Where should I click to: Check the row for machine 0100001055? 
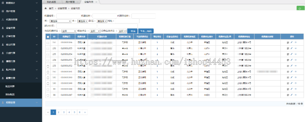pos(48,48)
